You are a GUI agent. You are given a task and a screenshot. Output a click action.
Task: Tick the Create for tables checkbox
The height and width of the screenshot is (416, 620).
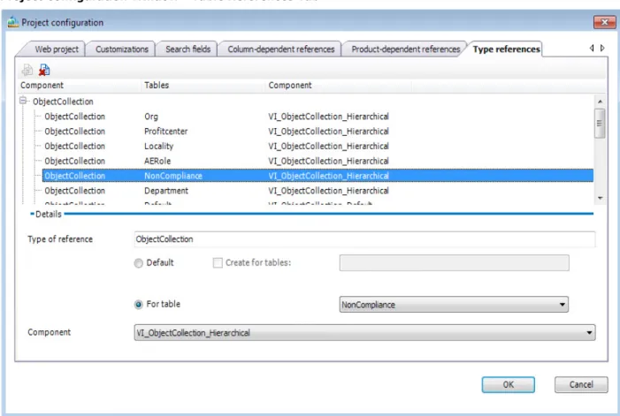tap(218, 263)
